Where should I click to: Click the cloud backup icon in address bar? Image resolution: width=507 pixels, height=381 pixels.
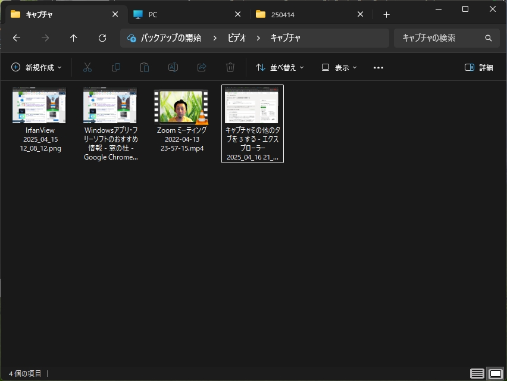point(132,38)
